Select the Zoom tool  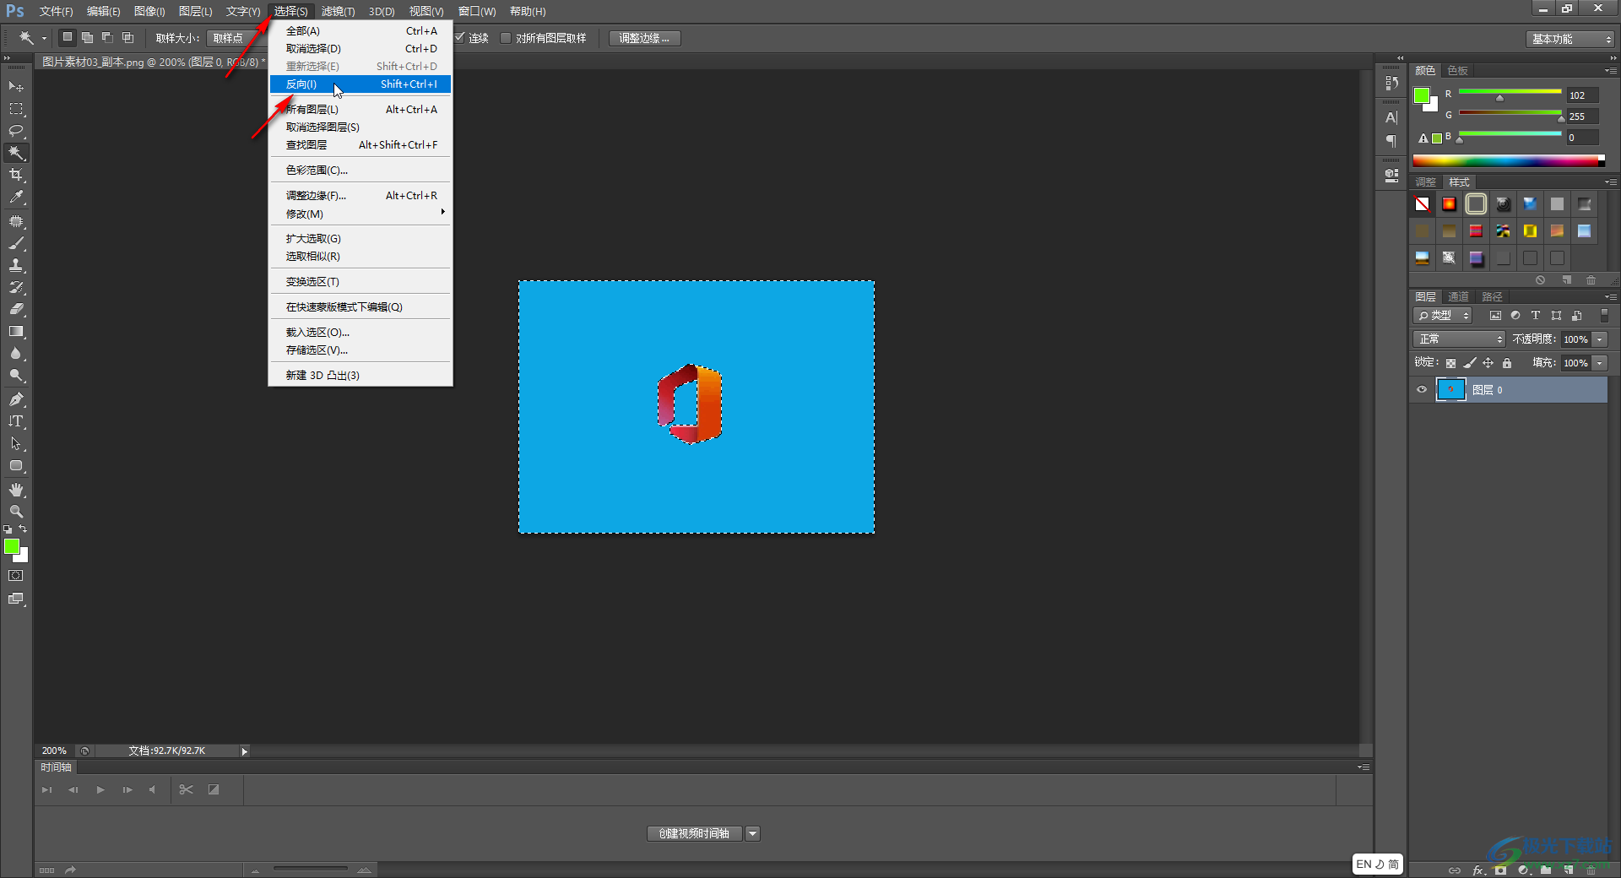point(16,512)
